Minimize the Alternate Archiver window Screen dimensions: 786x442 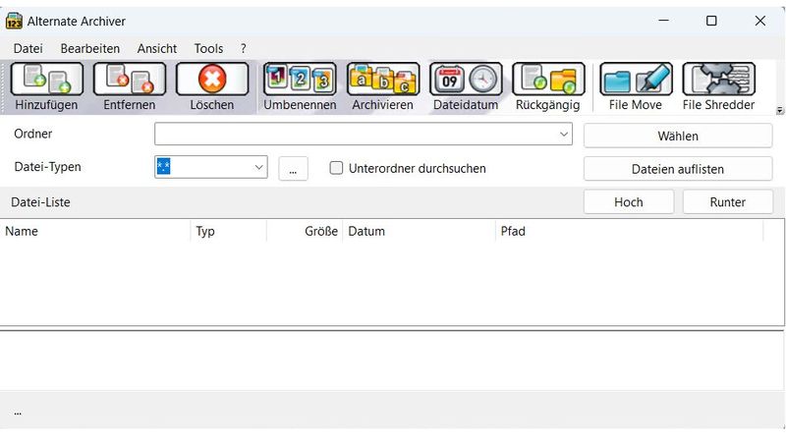coord(664,21)
